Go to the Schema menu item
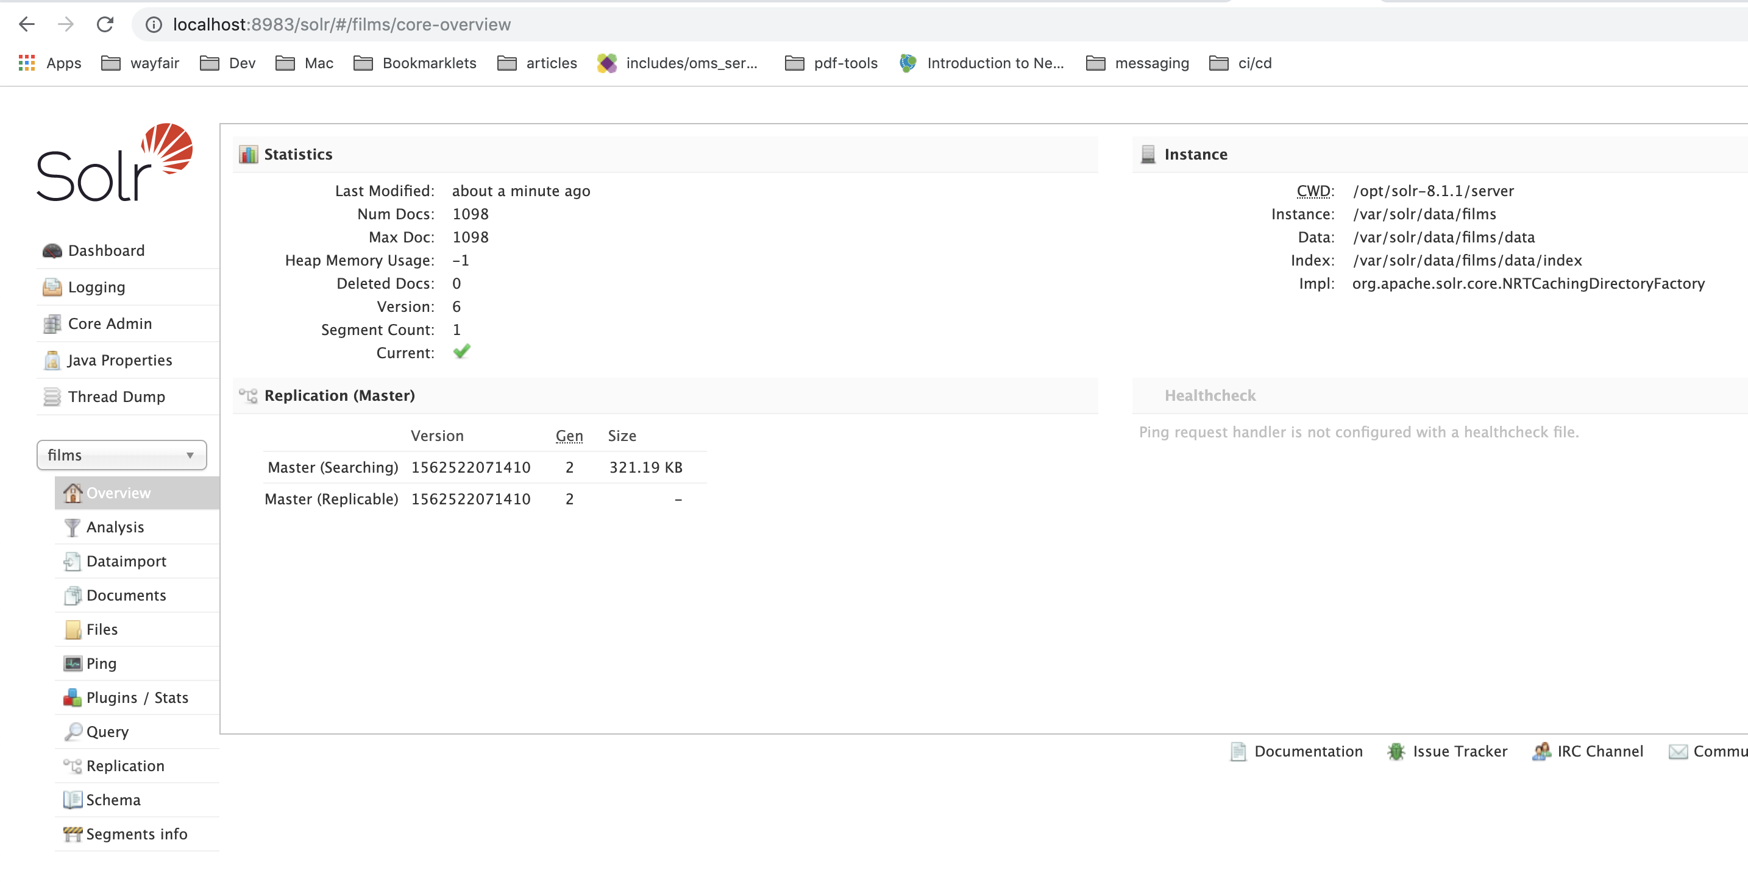 (113, 800)
